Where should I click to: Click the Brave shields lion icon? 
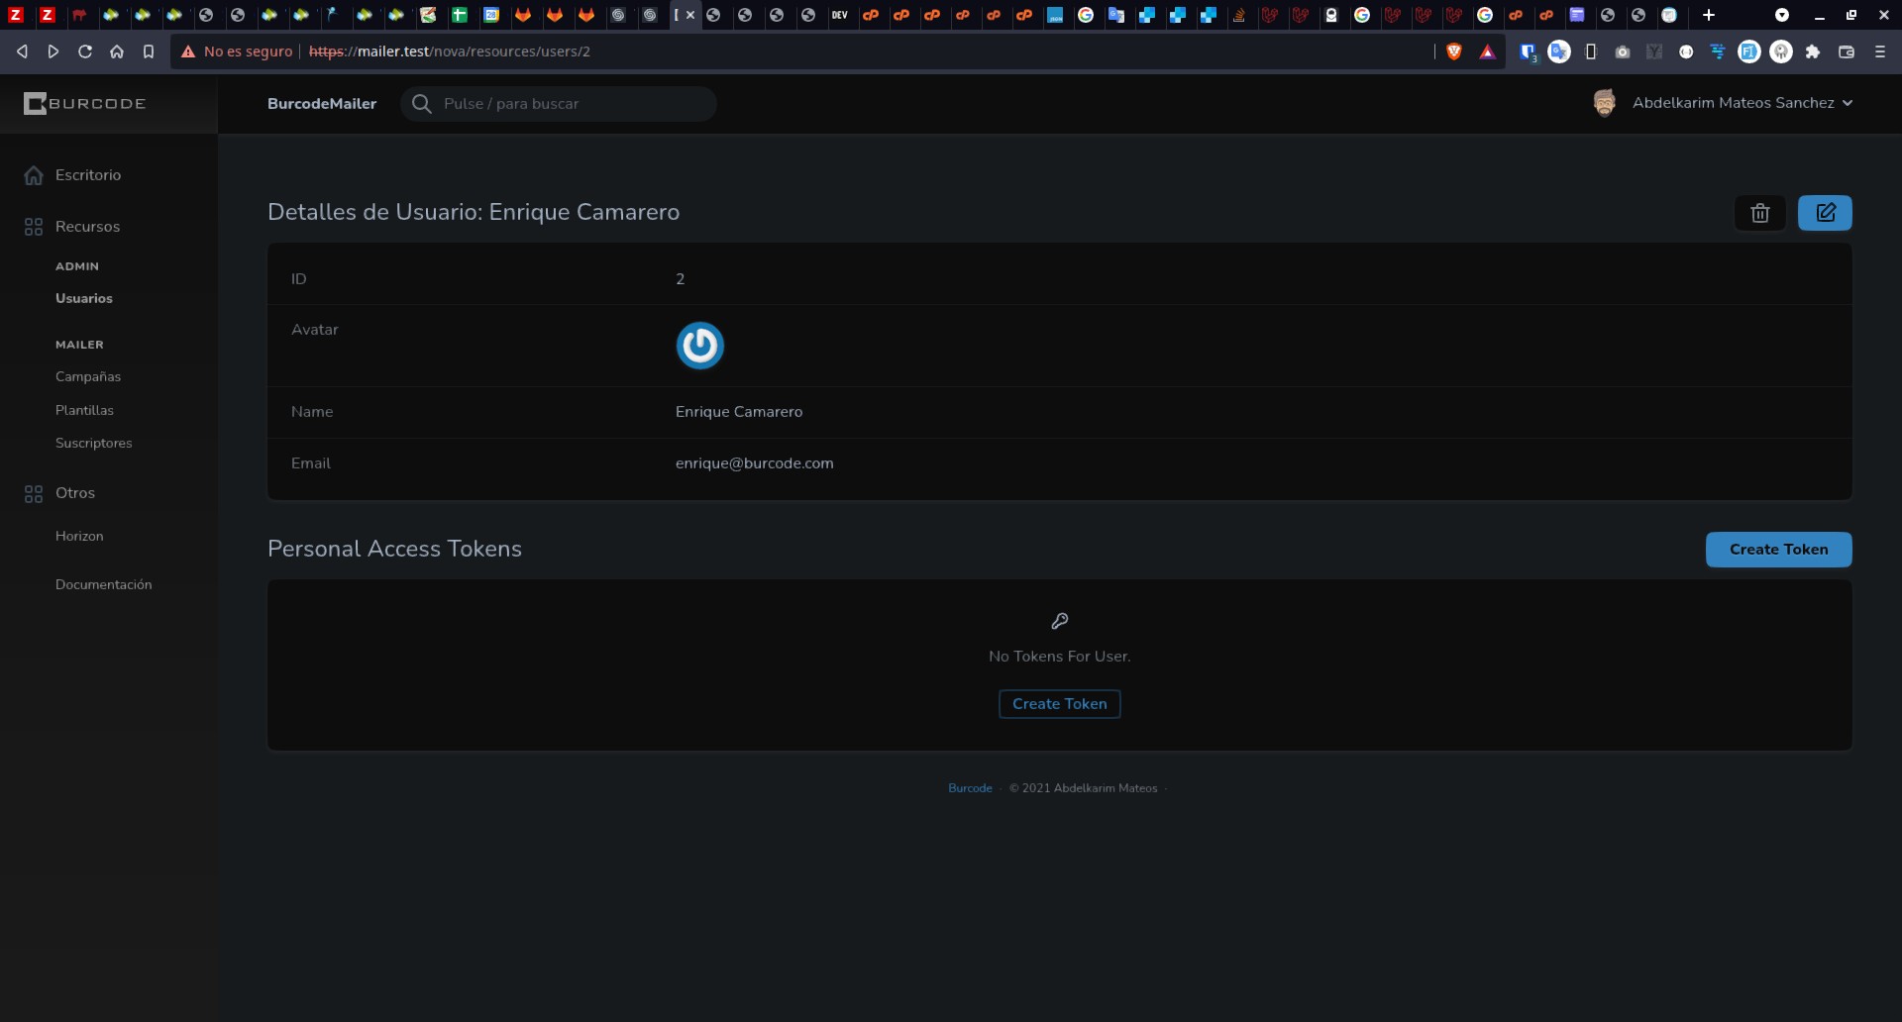point(1454,51)
